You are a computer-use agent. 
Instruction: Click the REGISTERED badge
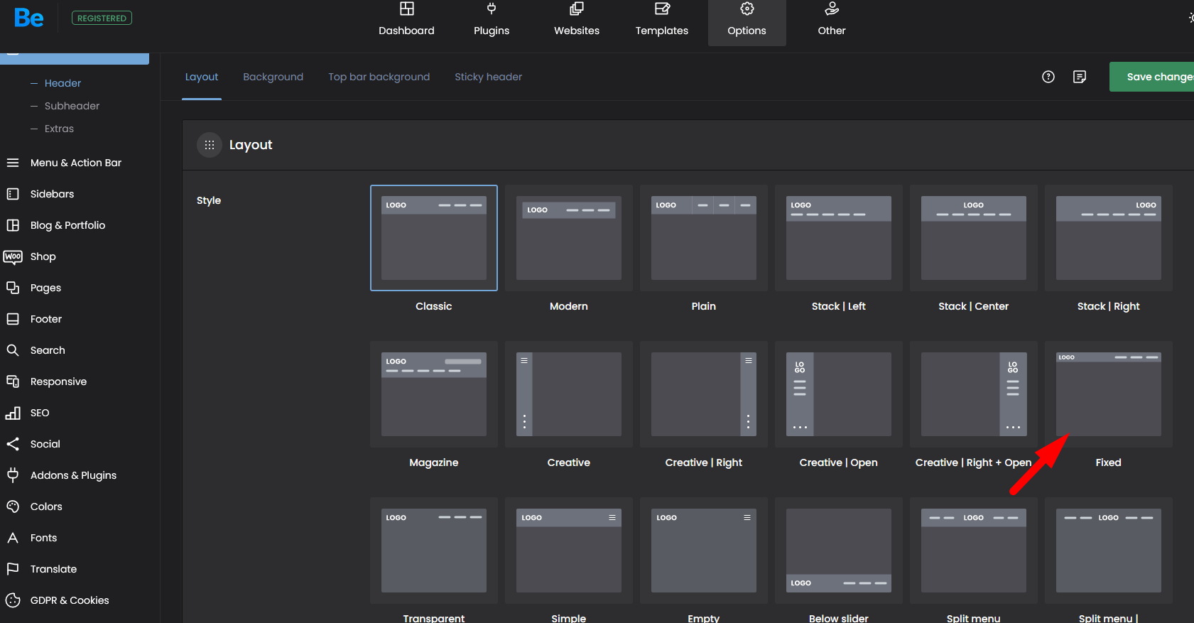[x=102, y=18]
